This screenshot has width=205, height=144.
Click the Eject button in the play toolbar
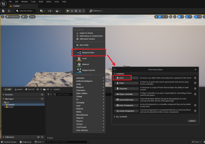point(80,11)
